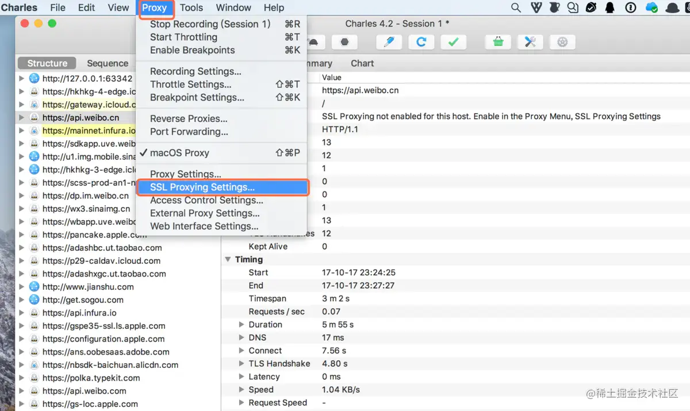Expand the DNS row
This screenshot has height=411, width=690.
pos(242,337)
